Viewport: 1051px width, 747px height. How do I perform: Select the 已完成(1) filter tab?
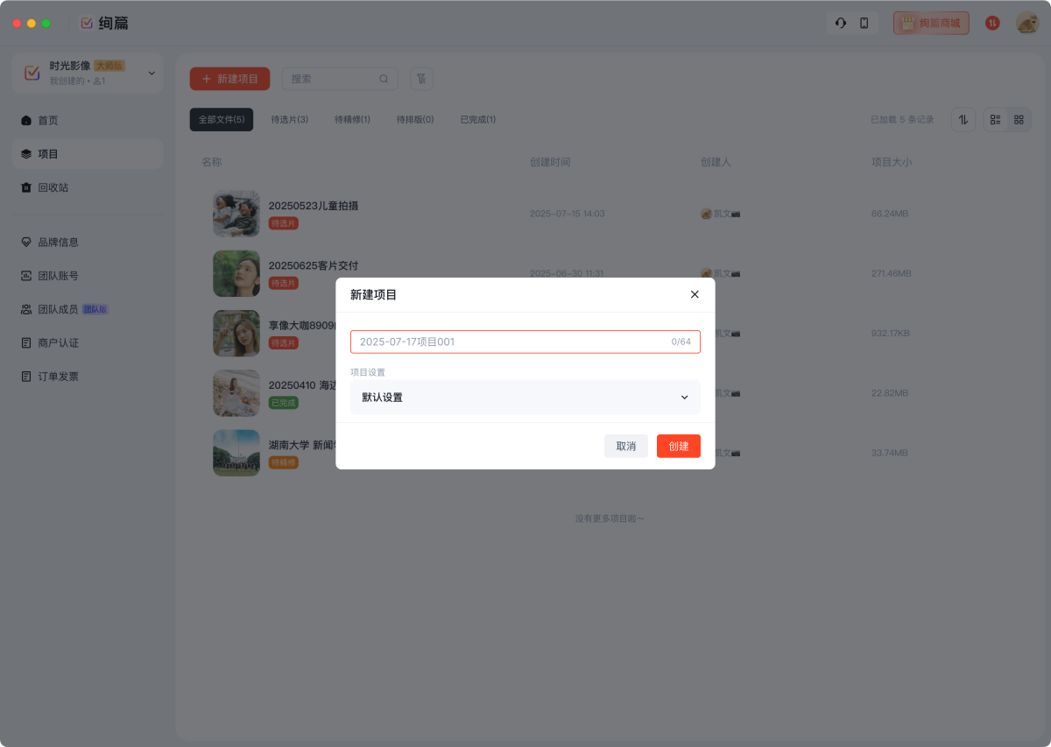(x=478, y=120)
